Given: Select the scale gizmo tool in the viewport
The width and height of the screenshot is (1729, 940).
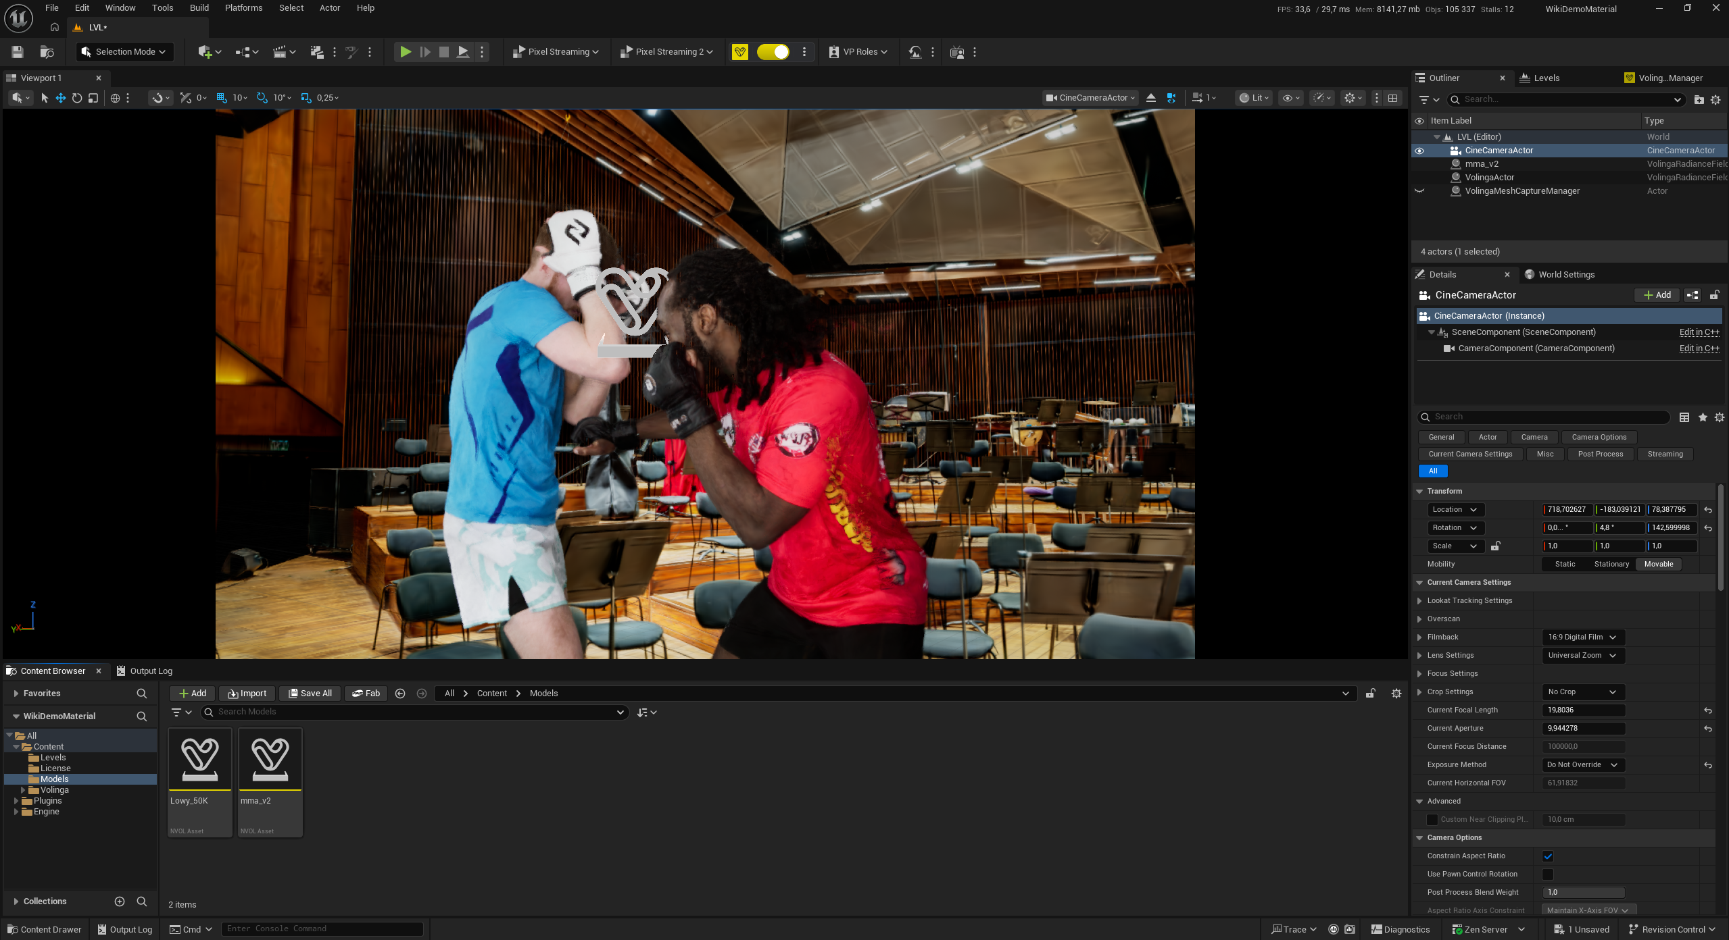Looking at the screenshot, I should [93, 98].
